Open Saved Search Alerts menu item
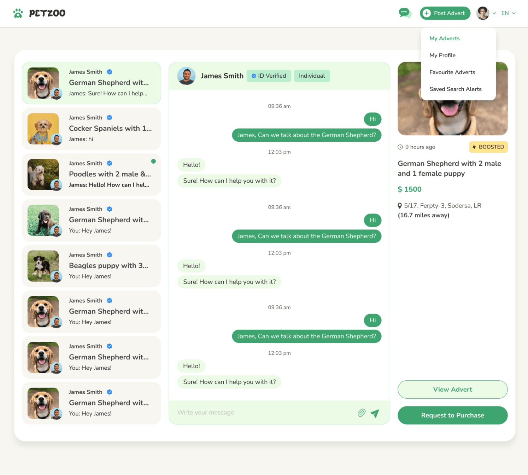Image resolution: width=528 pixels, height=475 pixels. 456,89
